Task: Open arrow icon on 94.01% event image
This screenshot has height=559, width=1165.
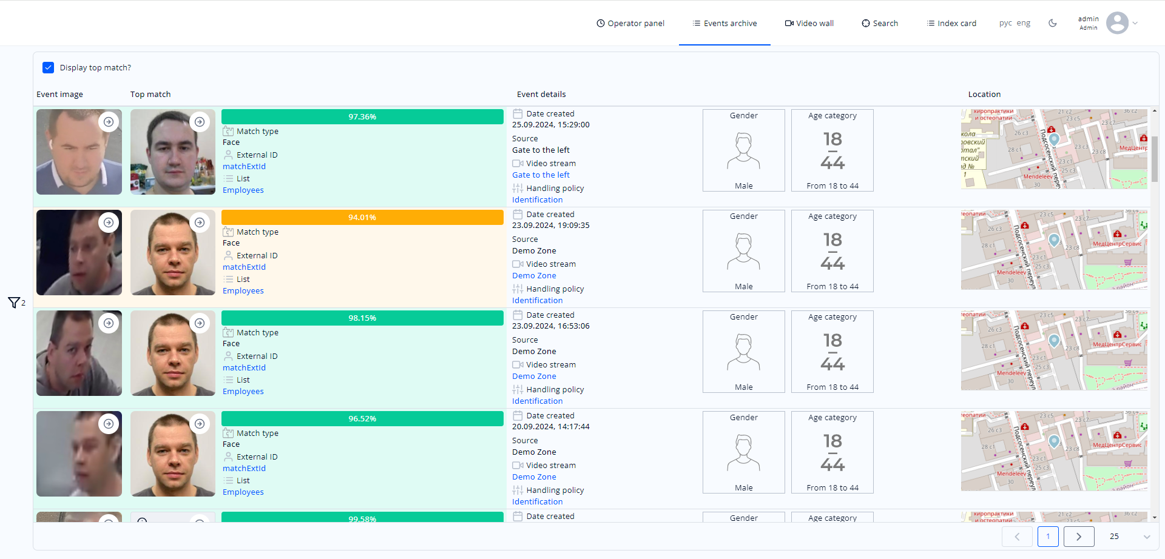Action: pyautogui.click(x=109, y=223)
